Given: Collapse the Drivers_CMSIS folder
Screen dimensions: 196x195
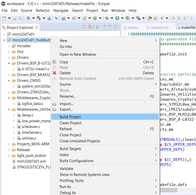Looking at the screenshot, I should point(9,81).
